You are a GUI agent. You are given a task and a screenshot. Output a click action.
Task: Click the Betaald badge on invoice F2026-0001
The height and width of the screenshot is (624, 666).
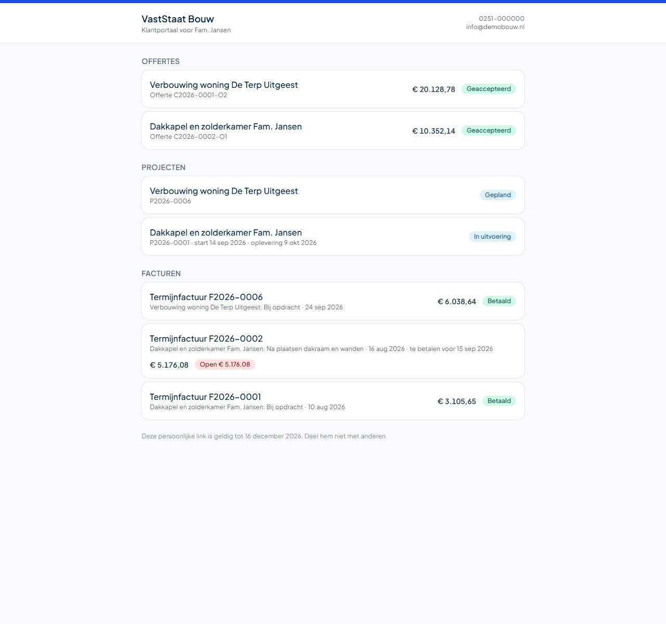coord(499,401)
